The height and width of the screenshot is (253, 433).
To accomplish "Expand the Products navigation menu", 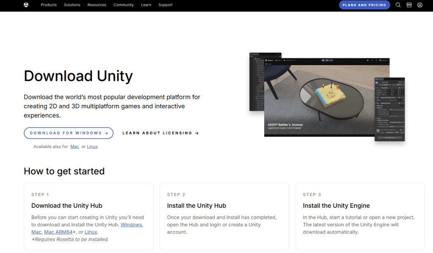I will 49,5.
